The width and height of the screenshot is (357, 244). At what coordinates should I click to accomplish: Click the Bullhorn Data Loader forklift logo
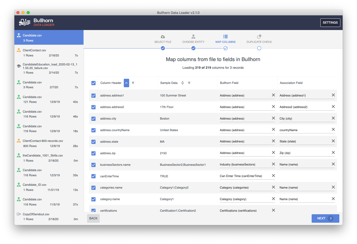coord(25,22)
